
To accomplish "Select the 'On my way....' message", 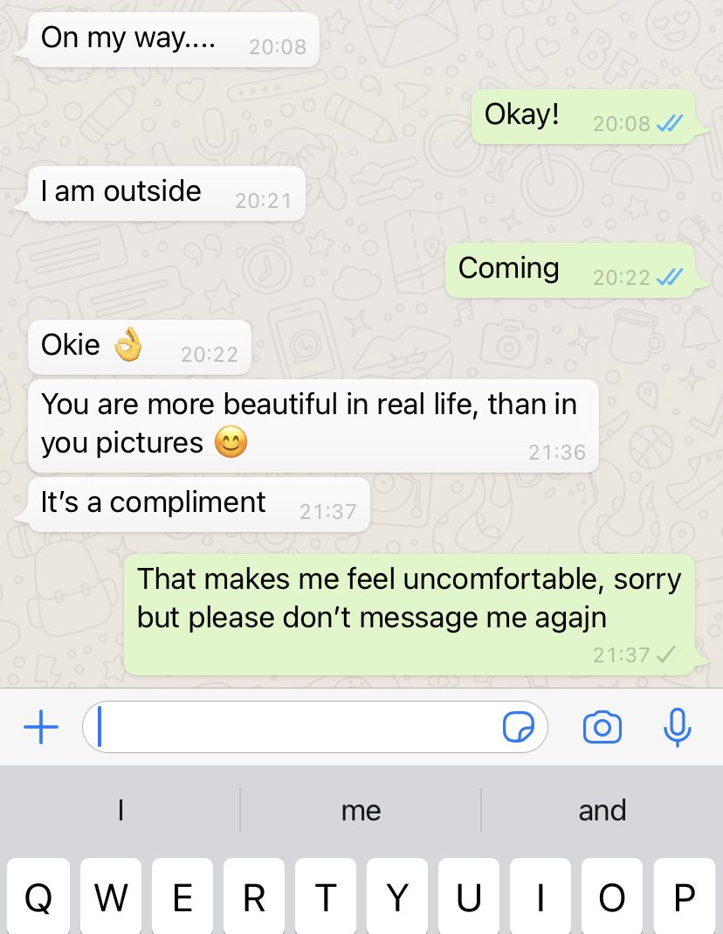I will tap(173, 39).
